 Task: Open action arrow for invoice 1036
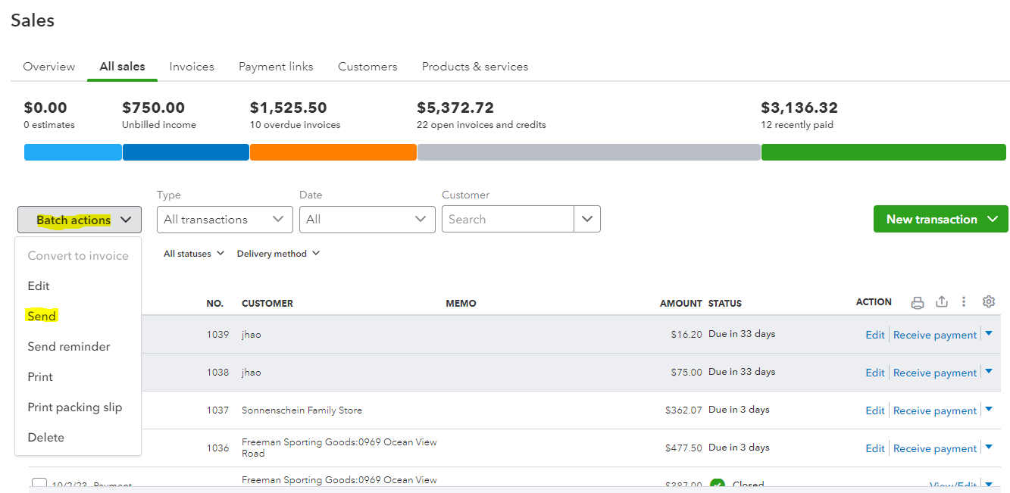pyautogui.click(x=988, y=448)
